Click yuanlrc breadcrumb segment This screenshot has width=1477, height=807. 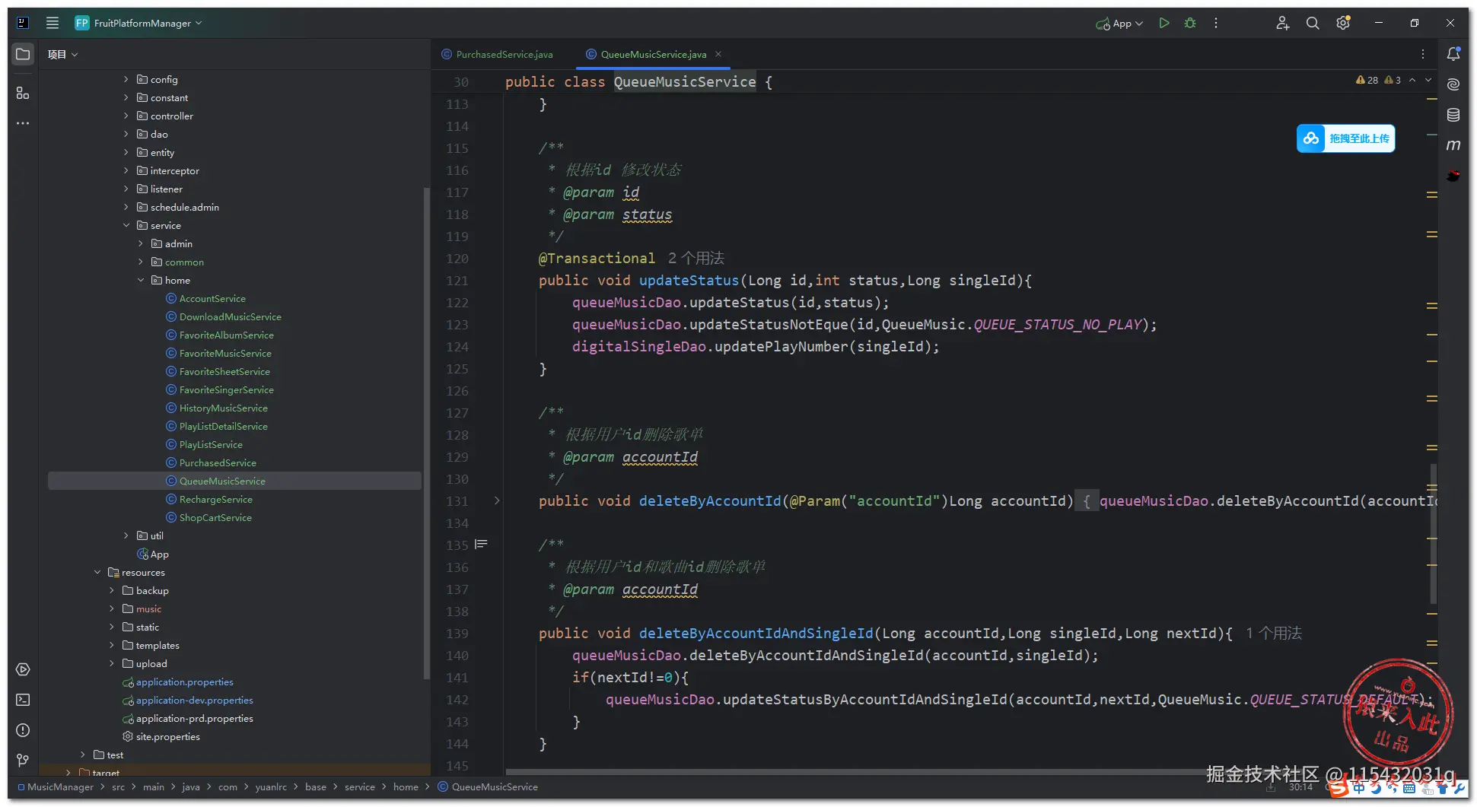tap(271, 786)
